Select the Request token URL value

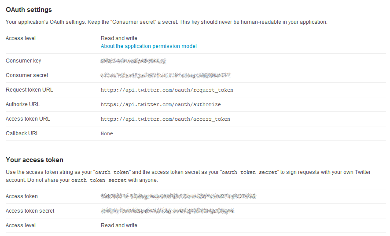coord(167,90)
